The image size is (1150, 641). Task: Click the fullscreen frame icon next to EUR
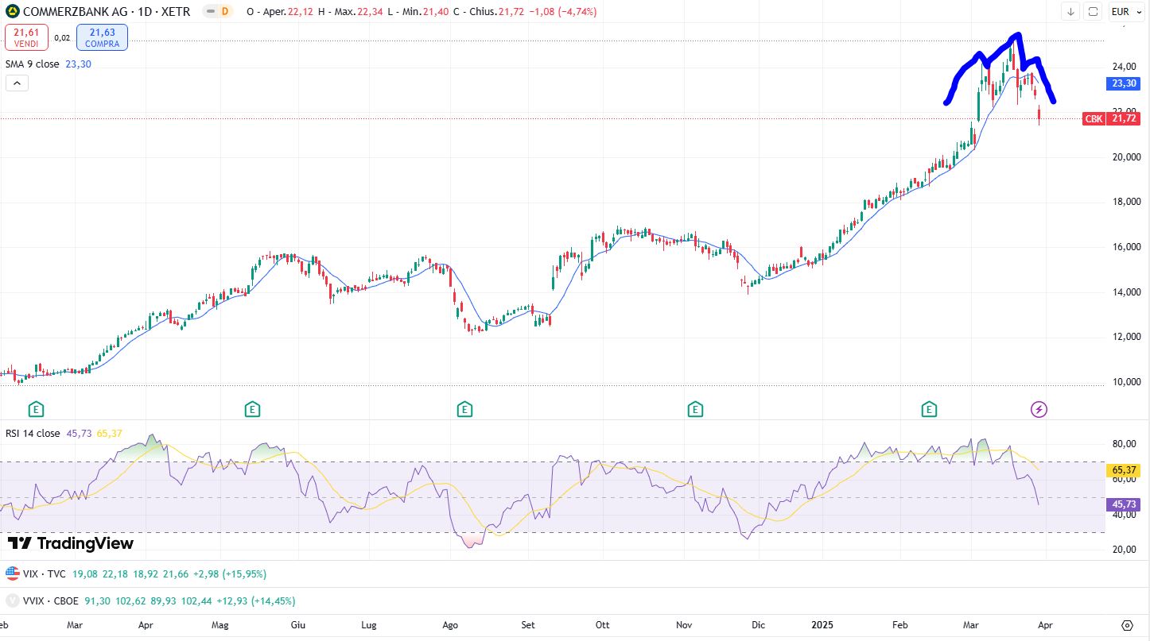pyautogui.click(x=1094, y=12)
